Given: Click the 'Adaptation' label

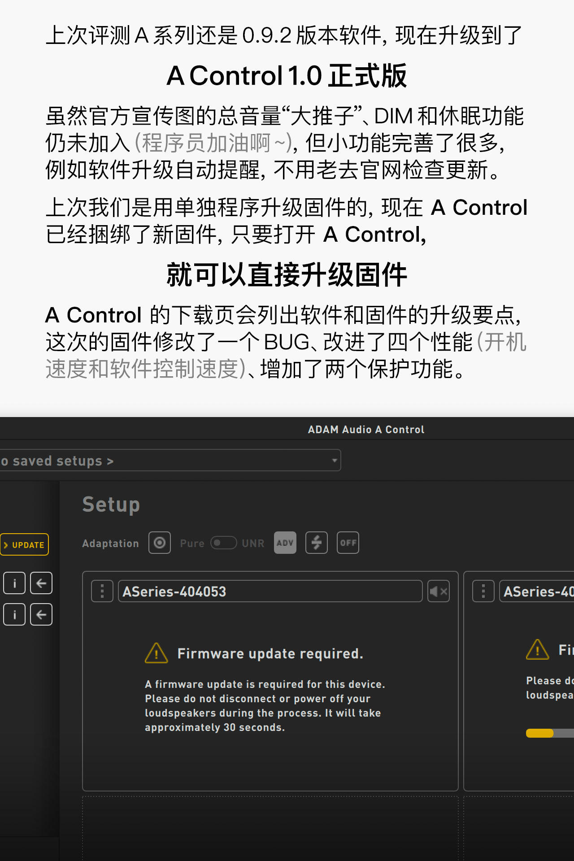Looking at the screenshot, I should [111, 543].
